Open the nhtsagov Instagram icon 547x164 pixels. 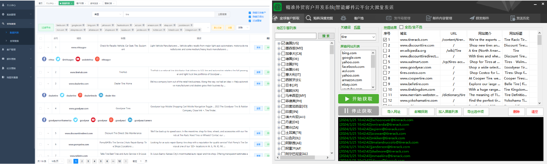[x=97, y=59]
